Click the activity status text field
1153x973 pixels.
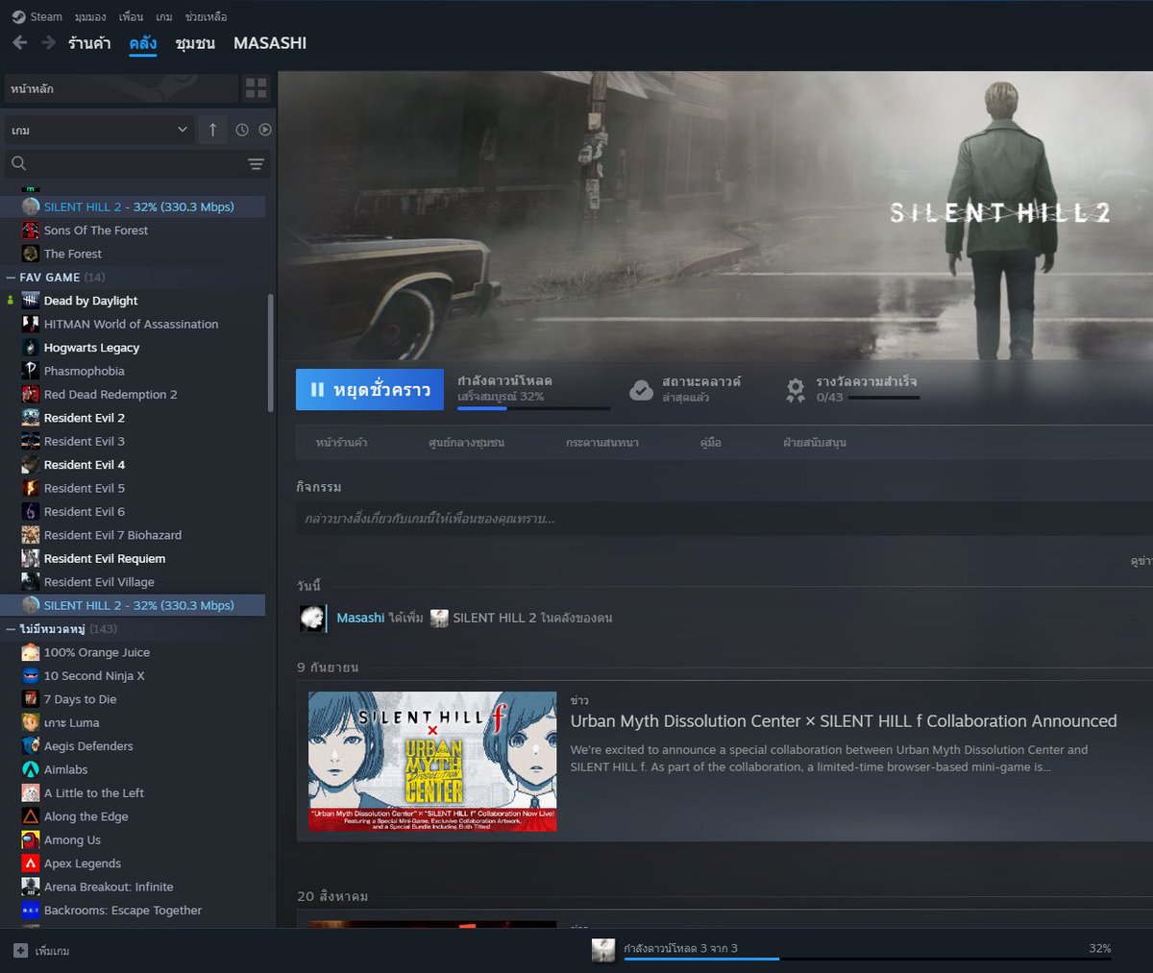724,519
